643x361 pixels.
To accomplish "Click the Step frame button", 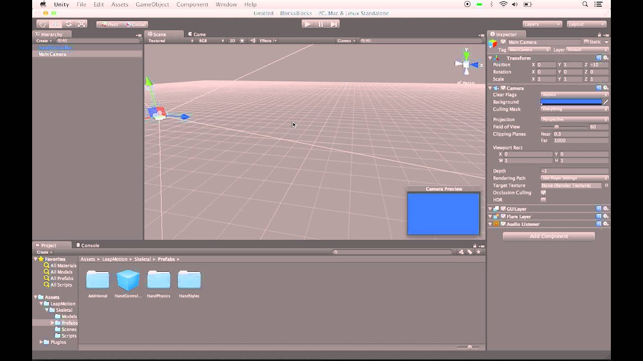I will click(334, 24).
